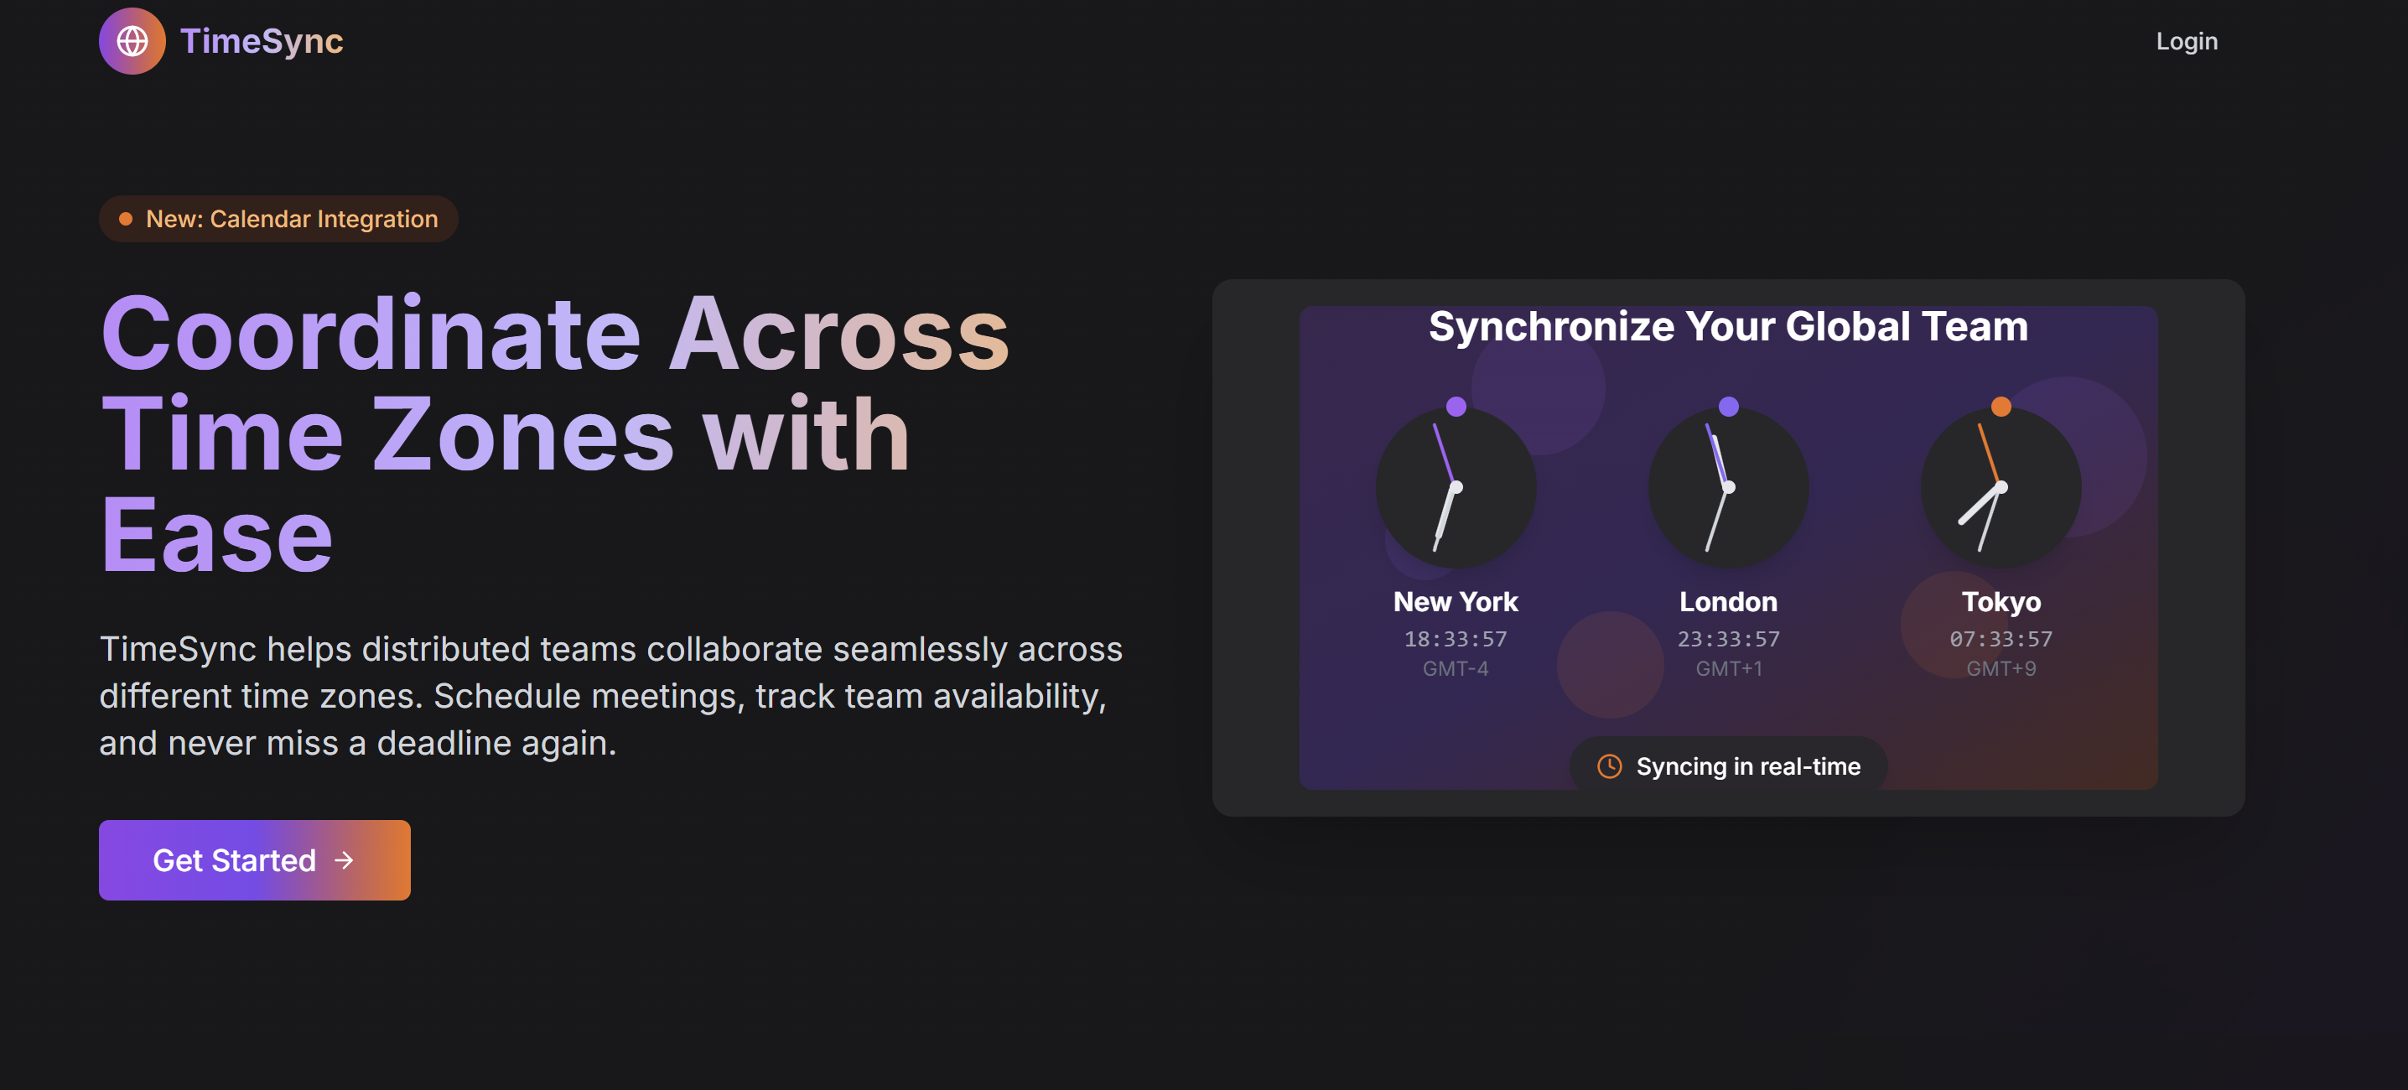The height and width of the screenshot is (1090, 2408).
Task: Click the 07:33:57 time readout
Action: point(2001,640)
